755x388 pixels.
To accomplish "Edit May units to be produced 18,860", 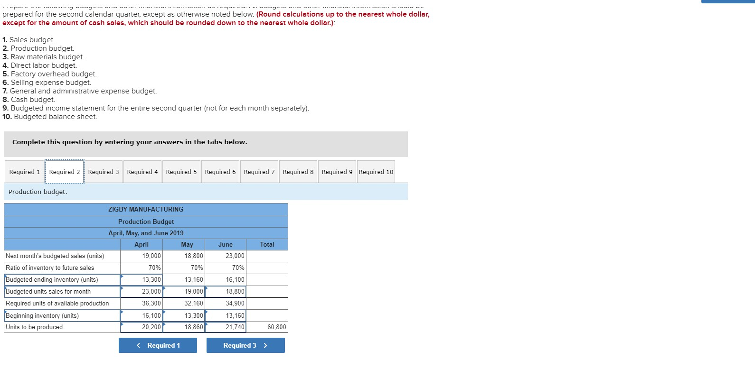I will click(x=184, y=327).
